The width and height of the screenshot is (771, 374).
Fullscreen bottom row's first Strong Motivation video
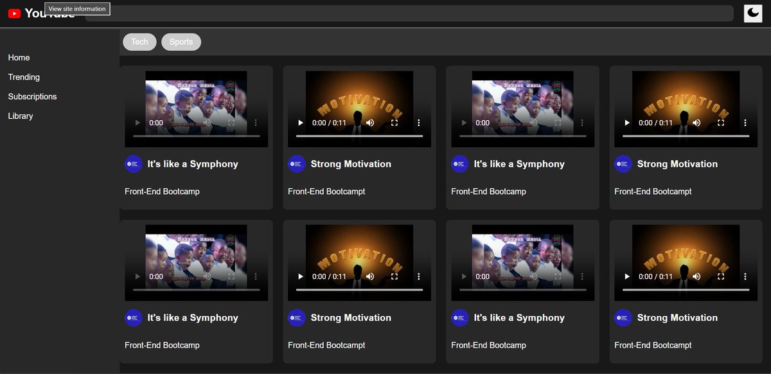click(x=394, y=276)
